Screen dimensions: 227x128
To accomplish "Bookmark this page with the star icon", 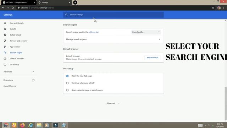I will [x=213, y=8].
